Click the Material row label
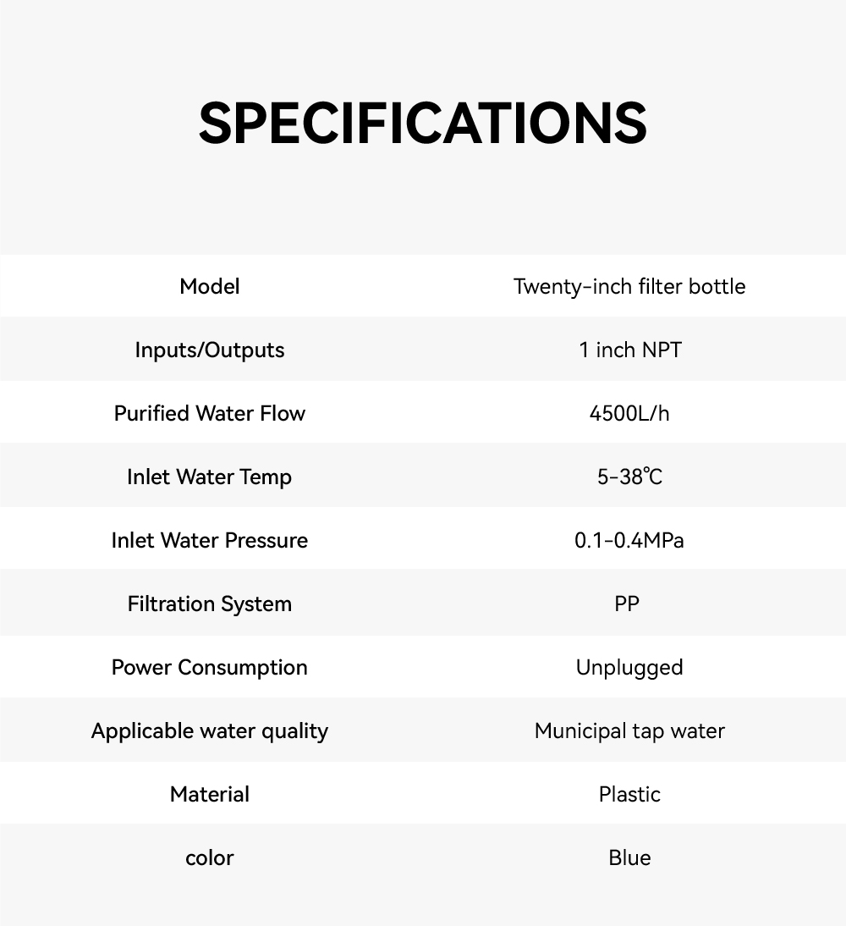The height and width of the screenshot is (926, 846). click(210, 794)
